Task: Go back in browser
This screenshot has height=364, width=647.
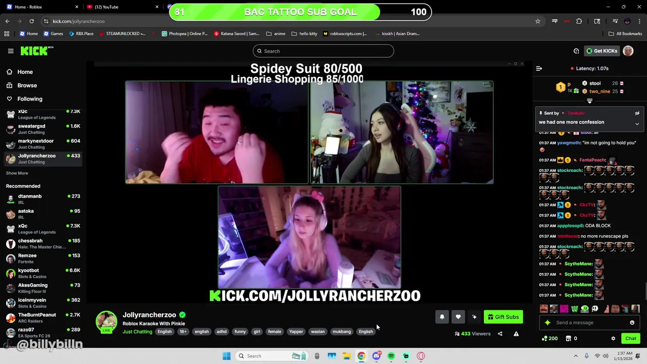Action: coord(8,21)
